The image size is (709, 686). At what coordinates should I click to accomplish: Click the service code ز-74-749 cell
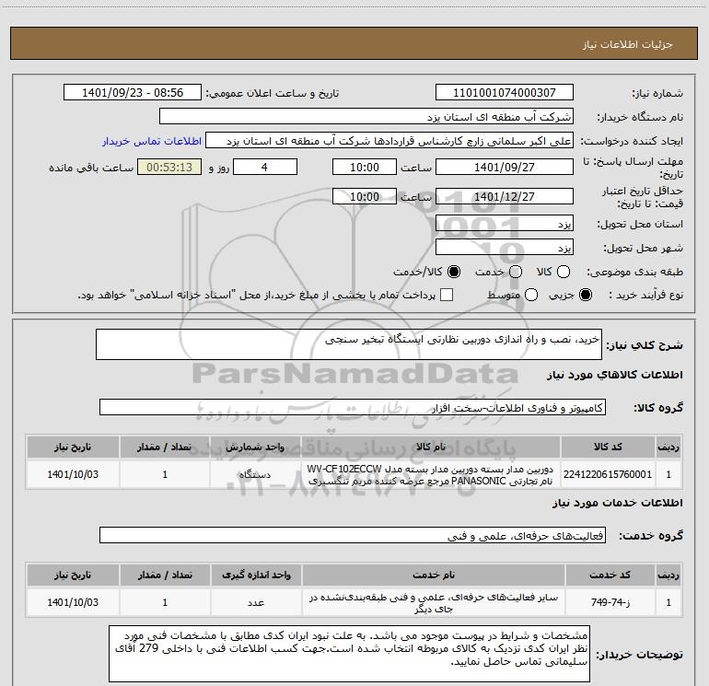[x=610, y=602]
